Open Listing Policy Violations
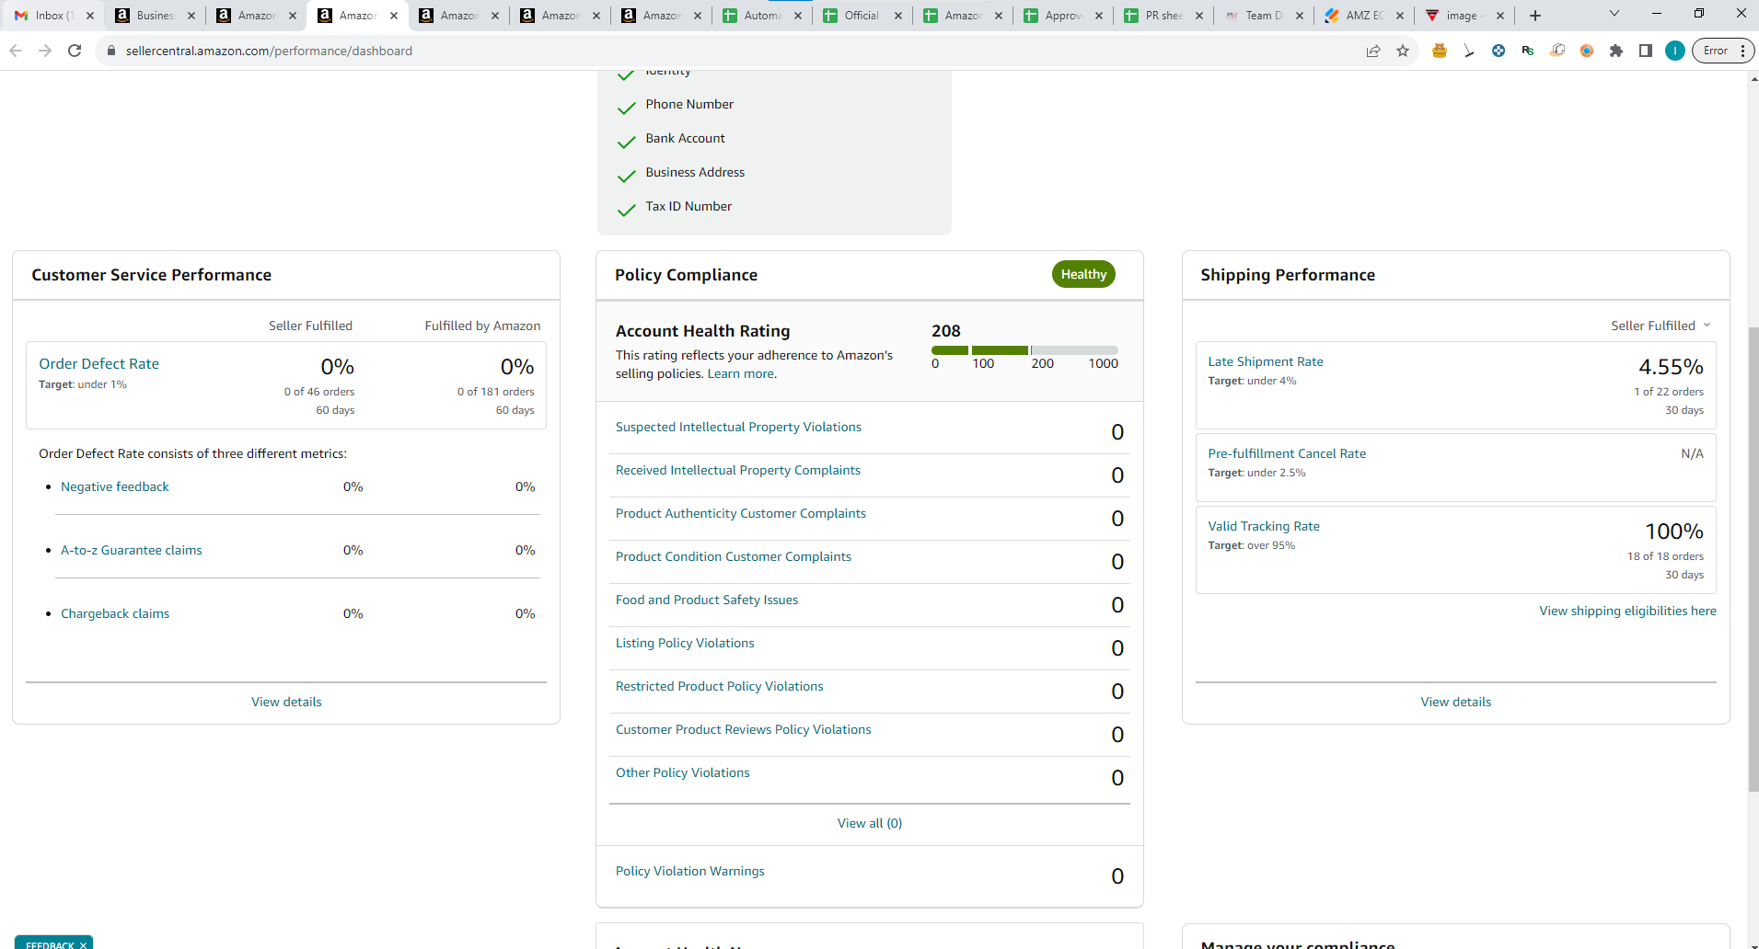Viewport: 1759px width, 949px height. pos(685,643)
